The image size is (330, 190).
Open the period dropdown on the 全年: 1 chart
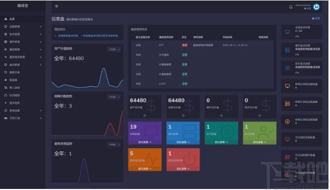[x=114, y=145]
